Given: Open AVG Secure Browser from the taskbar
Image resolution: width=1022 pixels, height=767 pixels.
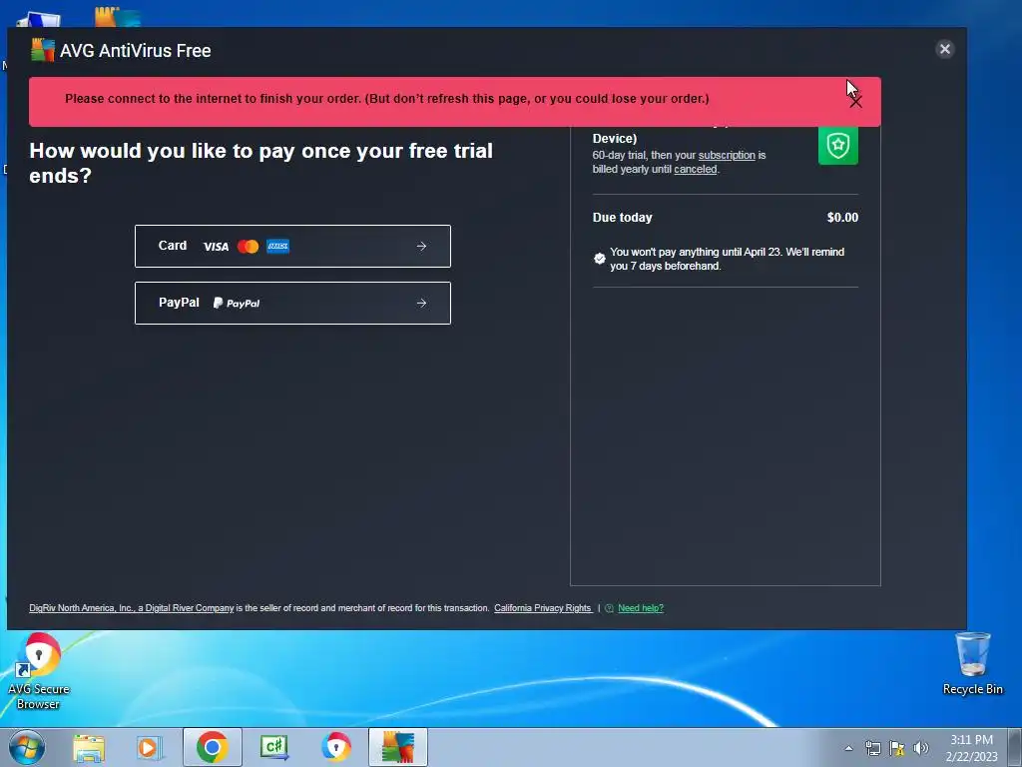Looking at the screenshot, I should pos(336,747).
